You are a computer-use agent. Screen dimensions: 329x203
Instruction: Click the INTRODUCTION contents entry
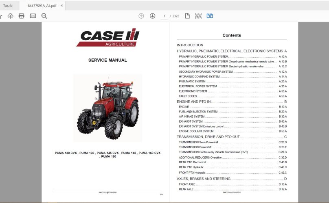pyautogui.click(x=190, y=45)
